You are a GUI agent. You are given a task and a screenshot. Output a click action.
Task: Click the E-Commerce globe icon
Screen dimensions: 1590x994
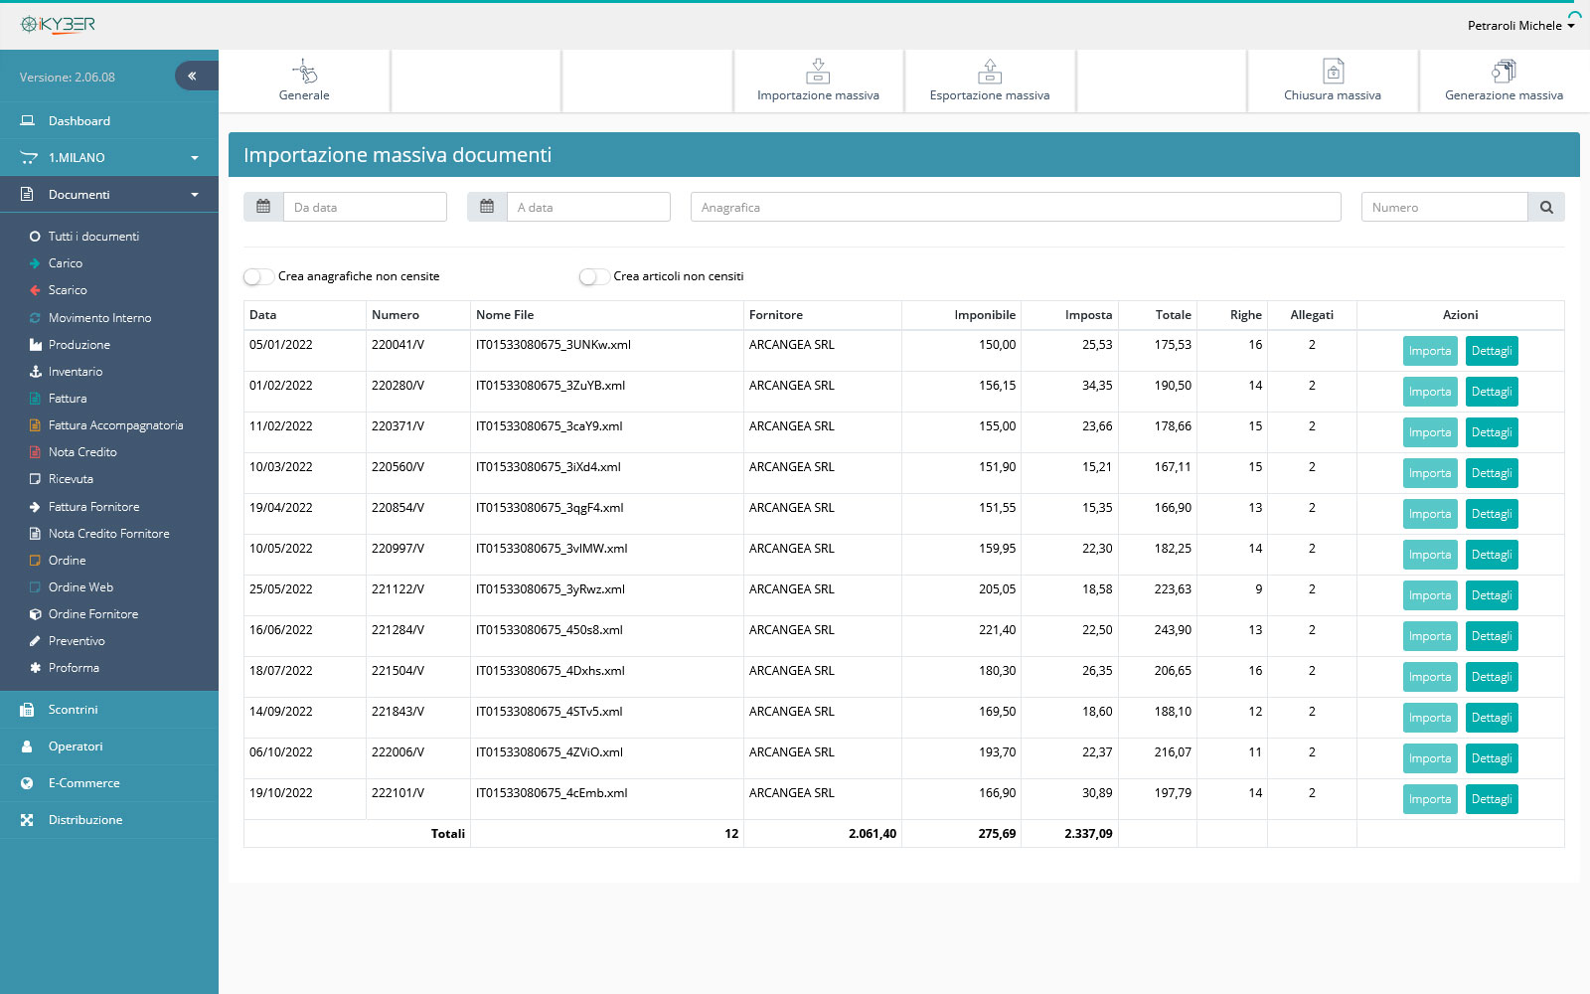[x=27, y=783]
